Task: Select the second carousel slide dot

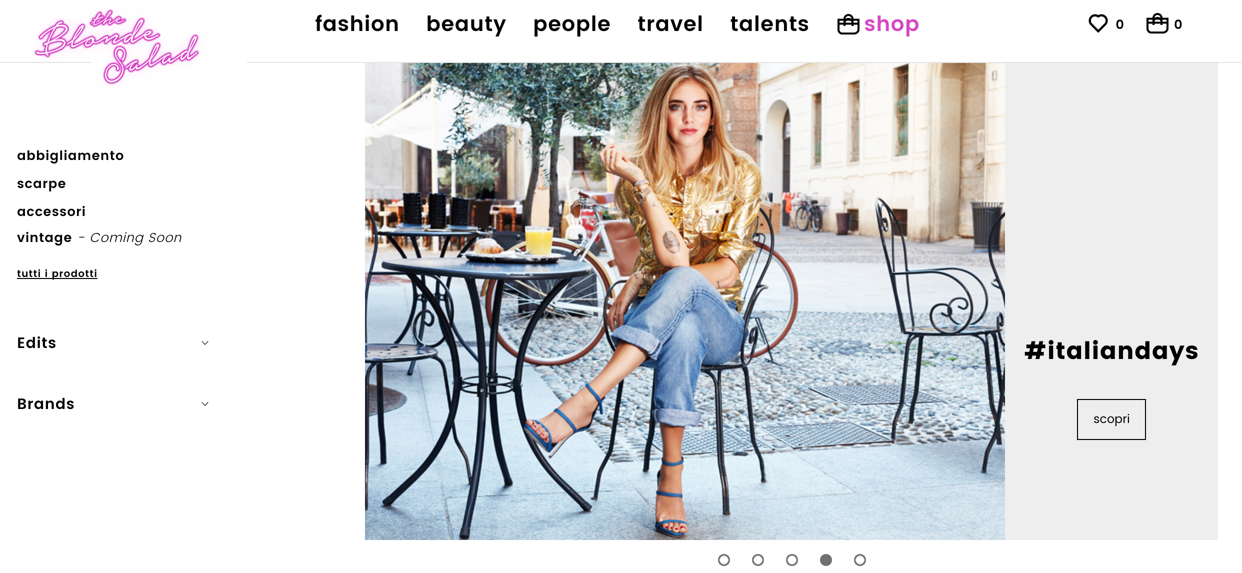Action: 758,560
